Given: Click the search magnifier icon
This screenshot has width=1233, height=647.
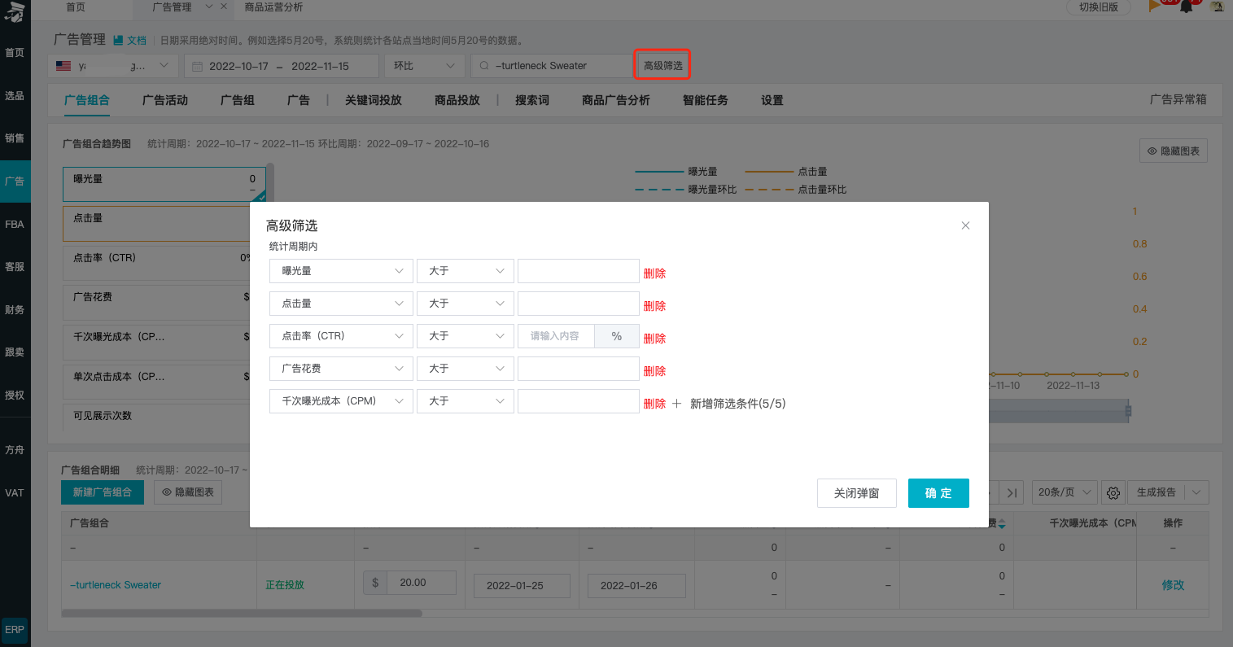Looking at the screenshot, I should point(484,66).
